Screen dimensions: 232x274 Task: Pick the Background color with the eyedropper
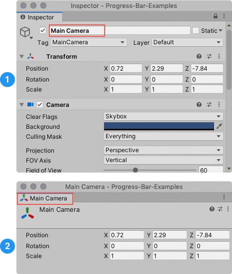(219, 126)
